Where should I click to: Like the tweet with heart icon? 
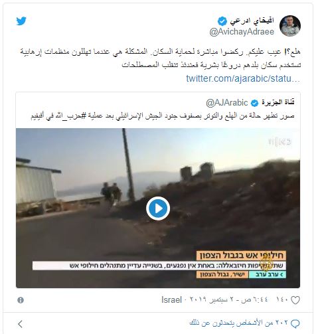point(295,300)
